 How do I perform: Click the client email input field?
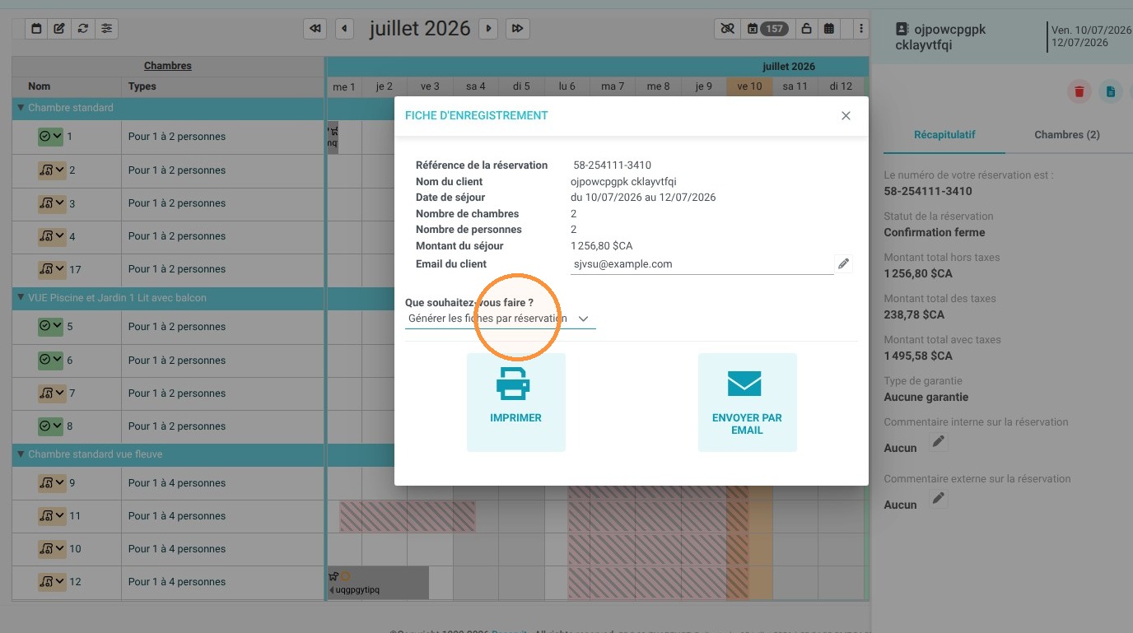(702, 264)
